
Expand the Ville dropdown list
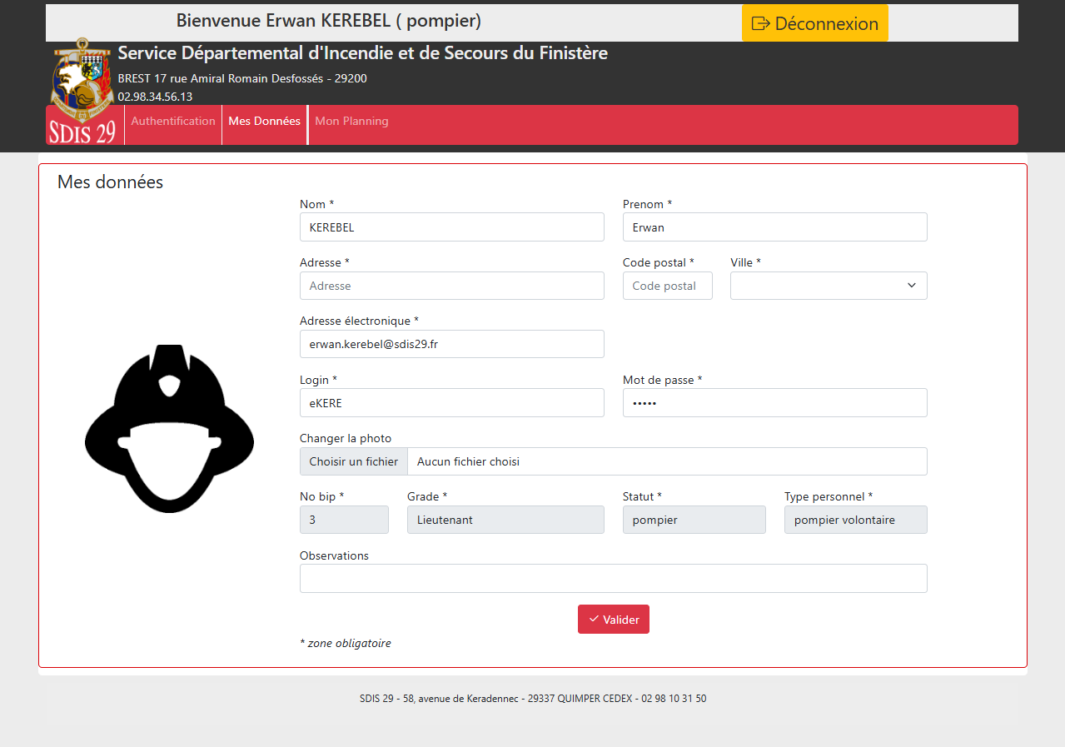(828, 286)
